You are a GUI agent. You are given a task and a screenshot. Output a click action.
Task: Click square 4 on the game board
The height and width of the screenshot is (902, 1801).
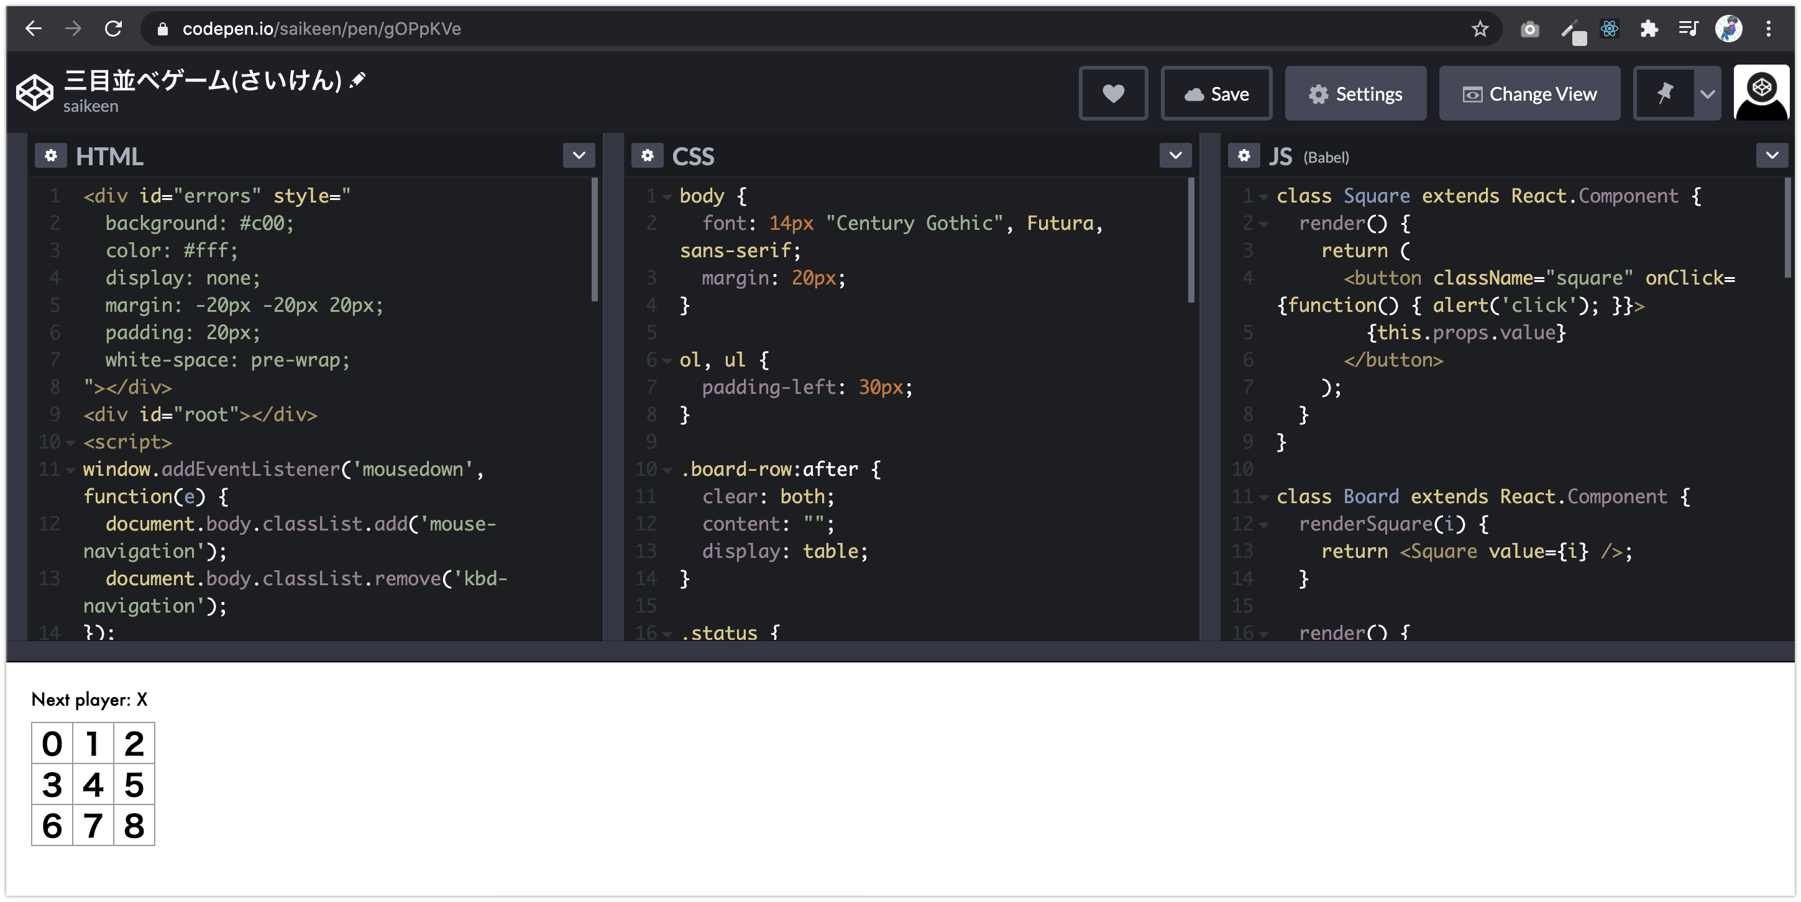click(x=93, y=785)
